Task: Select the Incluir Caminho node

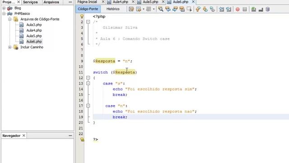Action: pyautogui.click(x=32, y=47)
